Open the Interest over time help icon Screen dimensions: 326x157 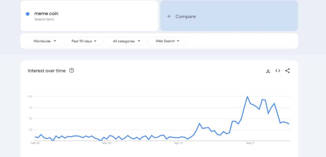point(72,71)
